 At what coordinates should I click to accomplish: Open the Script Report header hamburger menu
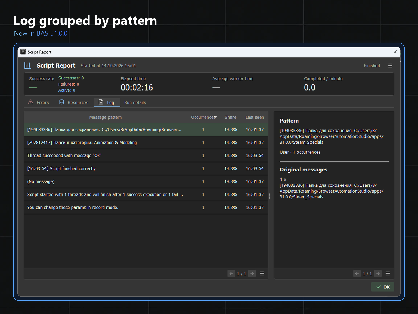390,66
